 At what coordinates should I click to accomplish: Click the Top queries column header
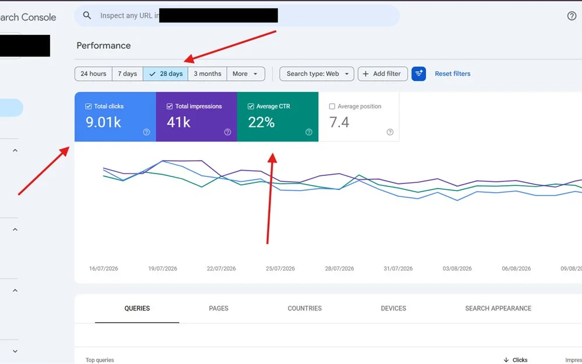coord(100,360)
